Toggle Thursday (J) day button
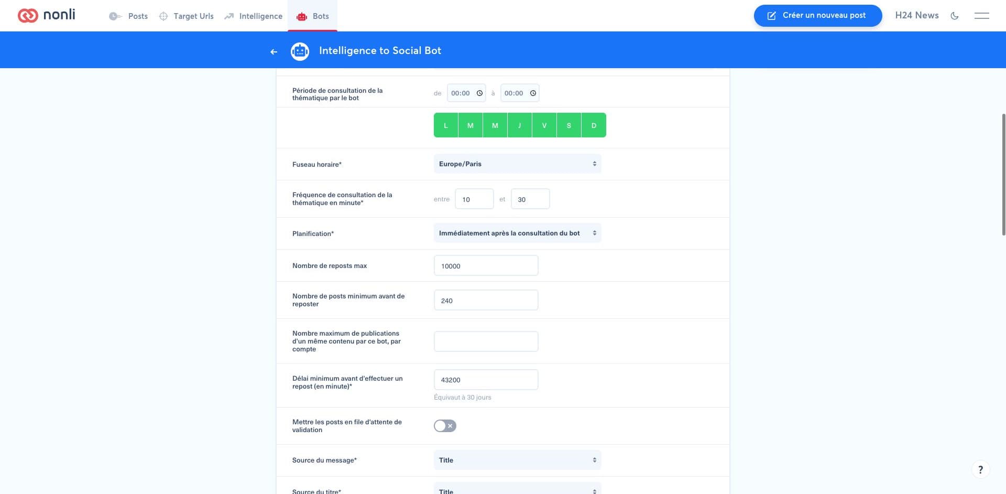 point(520,125)
